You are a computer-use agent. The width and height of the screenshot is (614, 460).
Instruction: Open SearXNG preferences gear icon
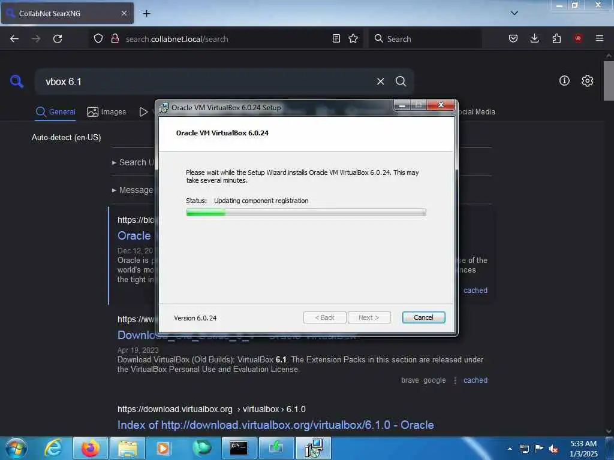[x=587, y=81]
